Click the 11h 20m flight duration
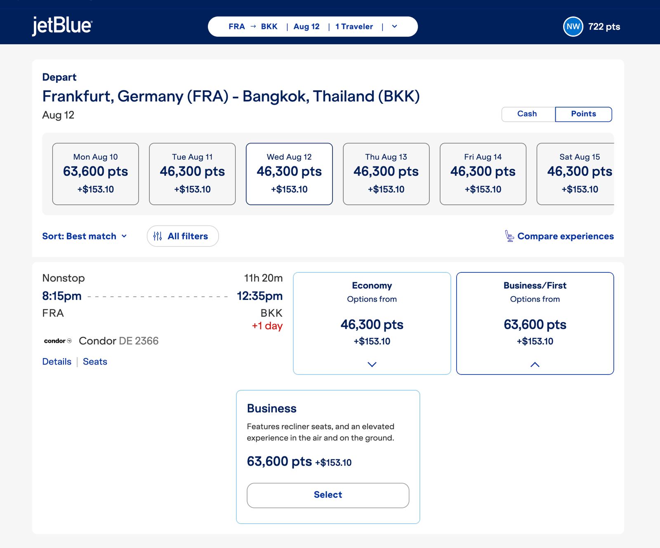The width and height of the screenshot is (660, 548). (x=263, y=278)
